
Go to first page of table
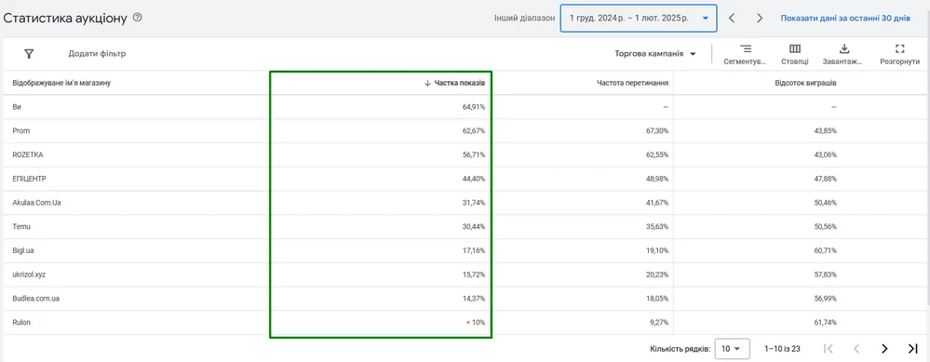(x=829, y=348)
